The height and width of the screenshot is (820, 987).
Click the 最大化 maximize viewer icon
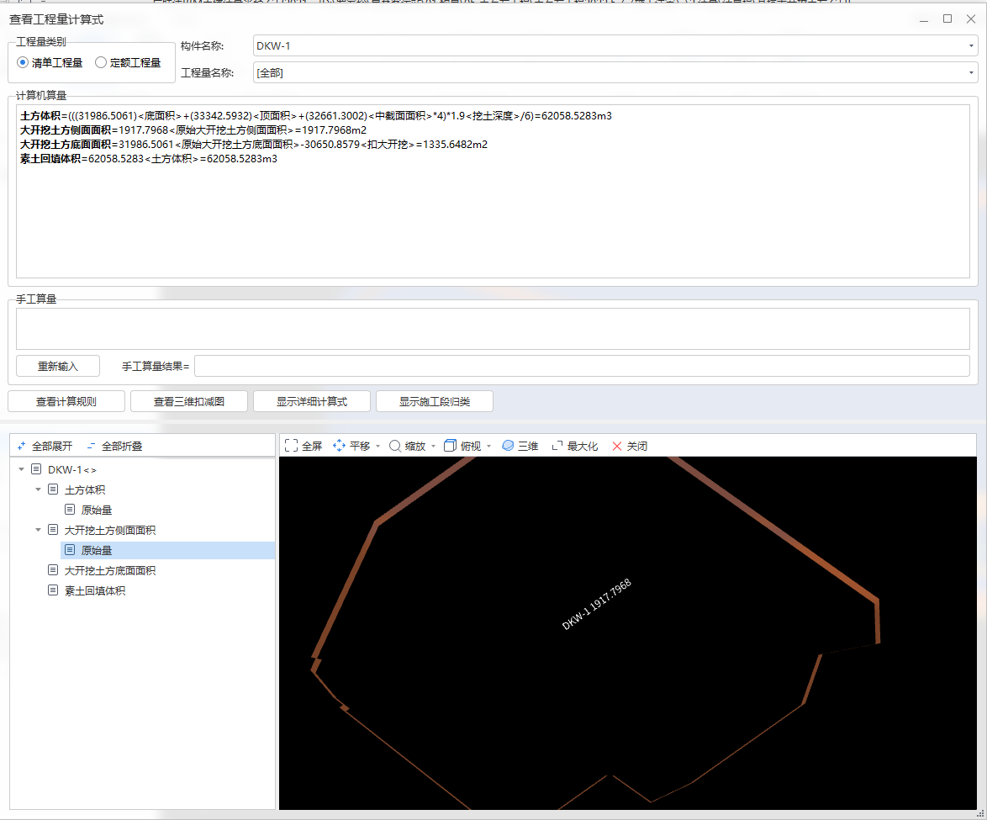click(557, 446)
